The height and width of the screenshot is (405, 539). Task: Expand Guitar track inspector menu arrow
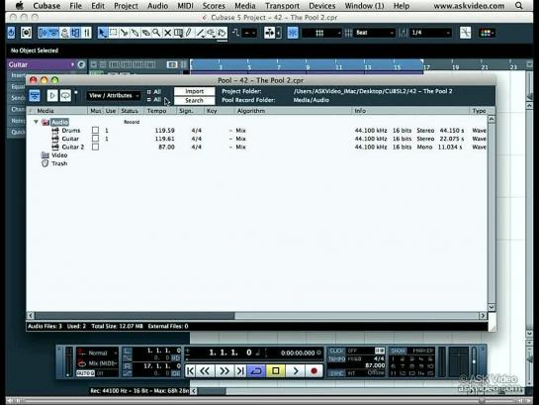coord(72,64)
